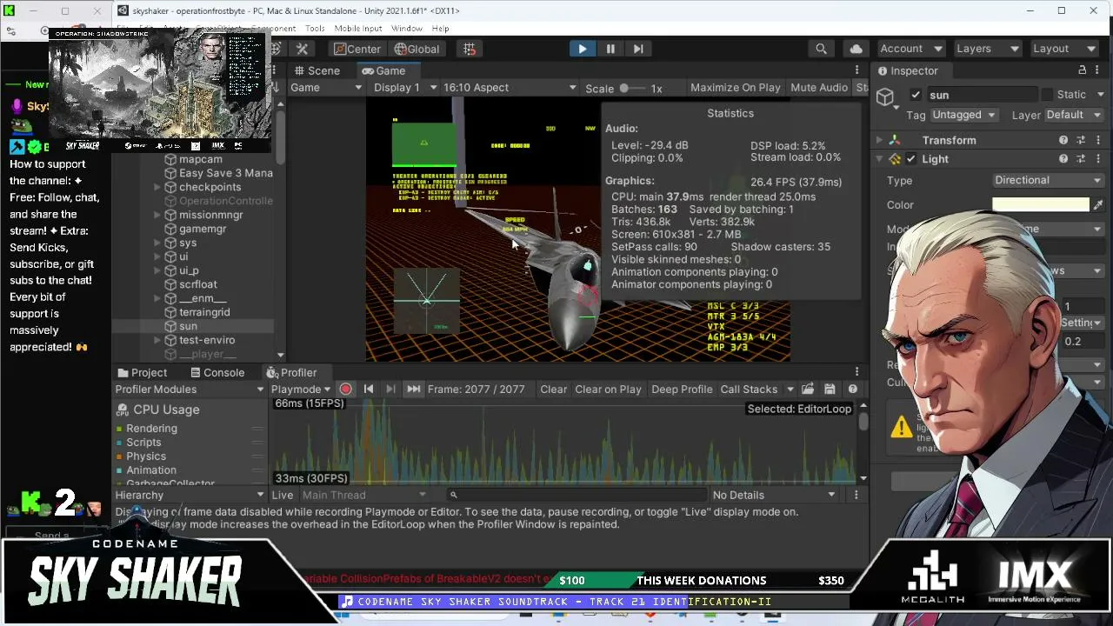Screen dimensions: 1113x626
Task: Open Transform presets icon
Action: click(x=1081, y=140)
